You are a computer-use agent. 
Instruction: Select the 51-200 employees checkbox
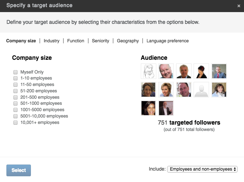15,91
